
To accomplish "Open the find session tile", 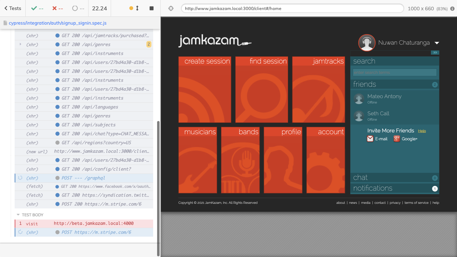I will pos(262,90).
